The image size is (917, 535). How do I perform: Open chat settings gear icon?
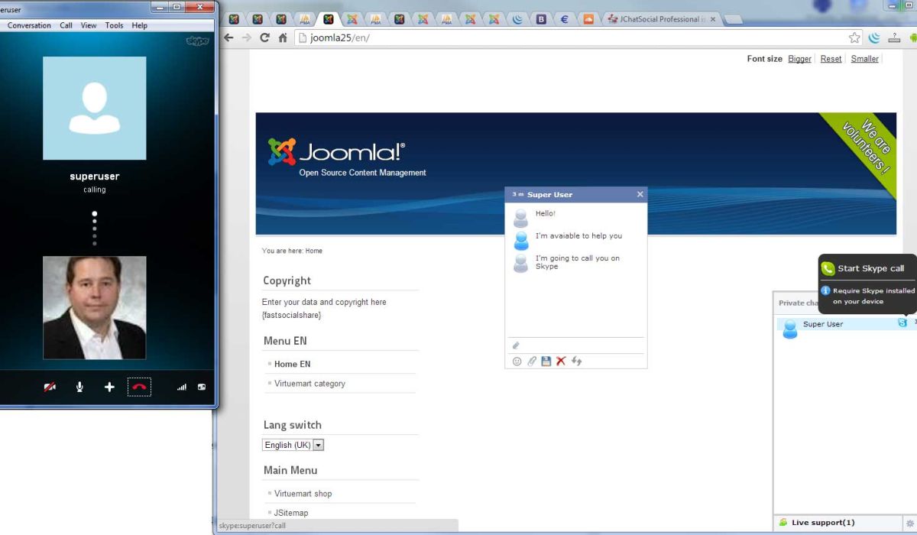(909, 524)
